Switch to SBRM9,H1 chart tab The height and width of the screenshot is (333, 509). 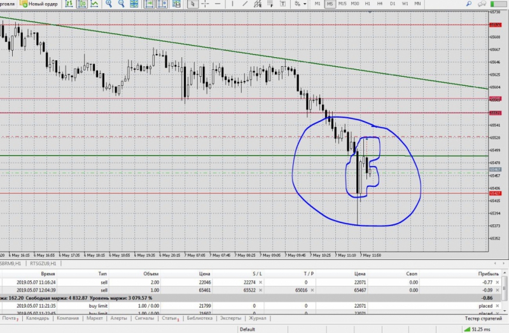pyautogui.click(x=11, y=264)
